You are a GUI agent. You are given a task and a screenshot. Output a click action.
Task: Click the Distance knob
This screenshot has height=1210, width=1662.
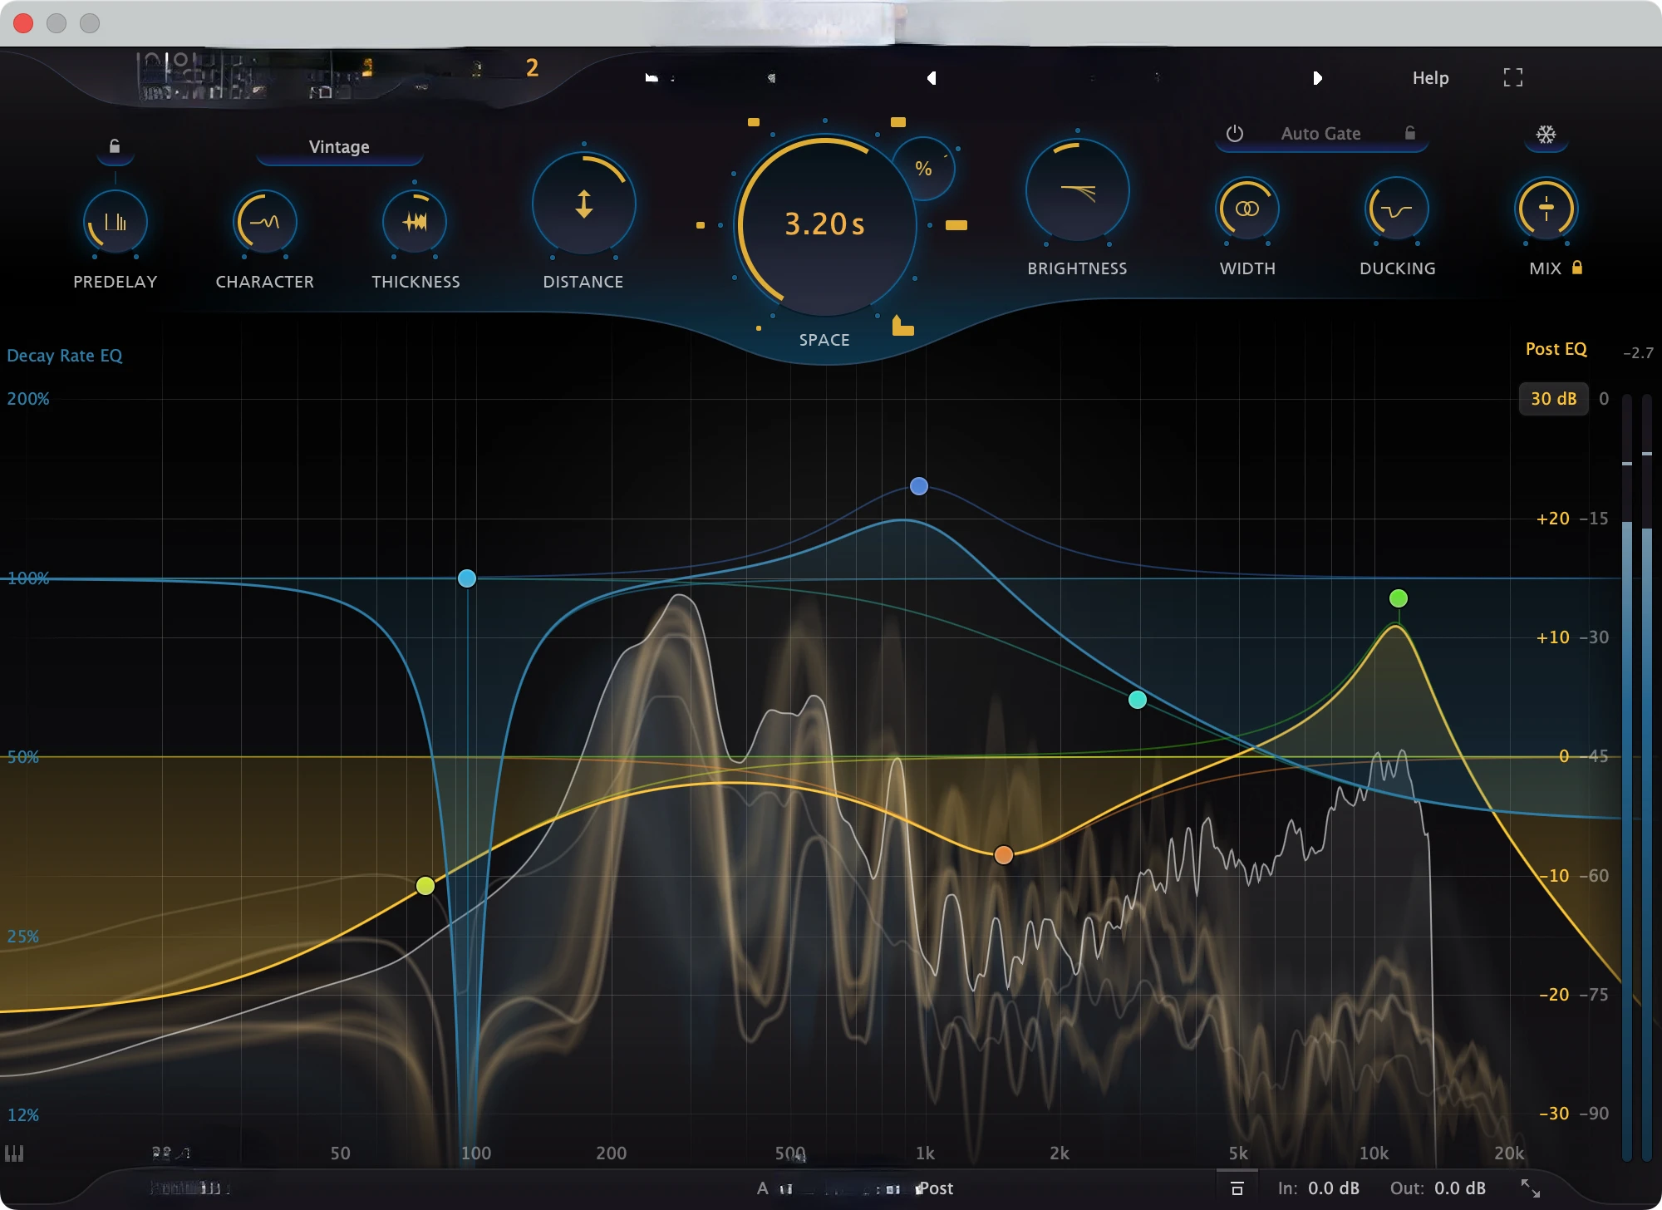pyautogui.click(x=583, y=204)
